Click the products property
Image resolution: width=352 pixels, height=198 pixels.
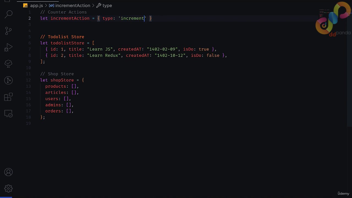click(56, 86)
